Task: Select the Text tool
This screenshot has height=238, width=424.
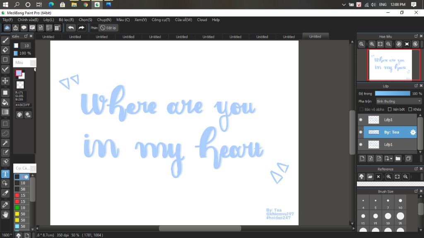Action: coord(5,174)
